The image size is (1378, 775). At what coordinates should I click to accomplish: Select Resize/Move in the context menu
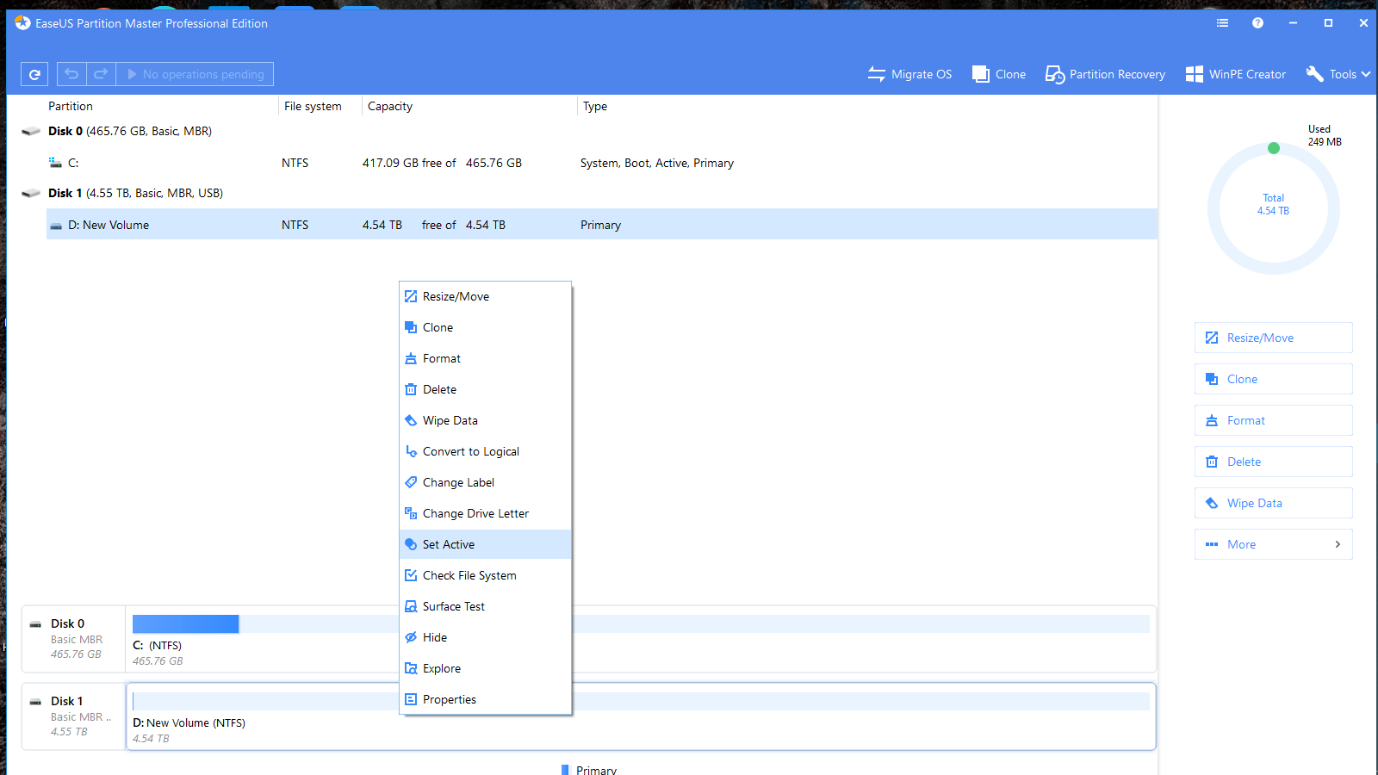(485, 296)
